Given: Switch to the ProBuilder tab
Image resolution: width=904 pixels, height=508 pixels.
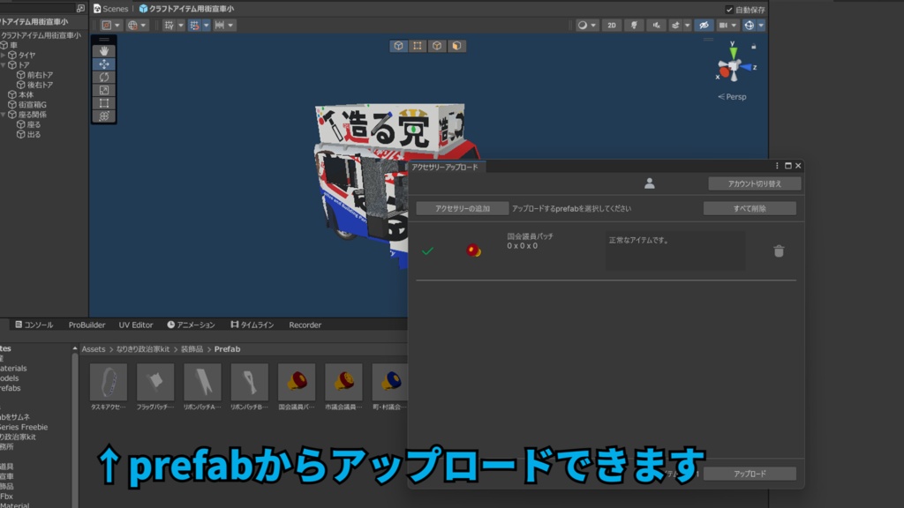Looking at the screenshot, I should point(87,325).
